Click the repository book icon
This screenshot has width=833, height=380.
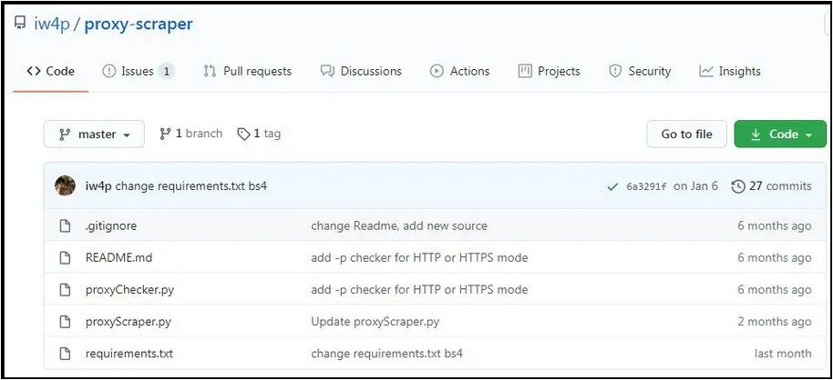coord(20,24)
